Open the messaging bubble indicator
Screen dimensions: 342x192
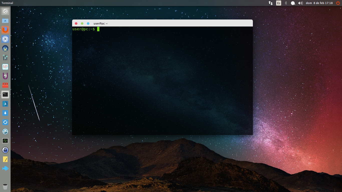point(293,3)
